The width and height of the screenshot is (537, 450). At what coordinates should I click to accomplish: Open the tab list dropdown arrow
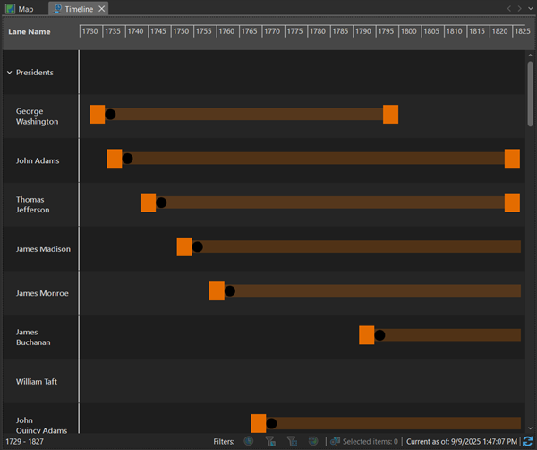tap(531, 9)
